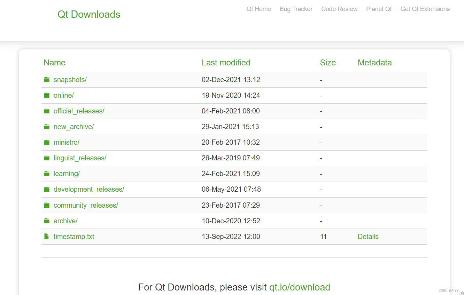Click the folder icon beside official_releases/
The image size is (464, 295).
coord(47,111)
